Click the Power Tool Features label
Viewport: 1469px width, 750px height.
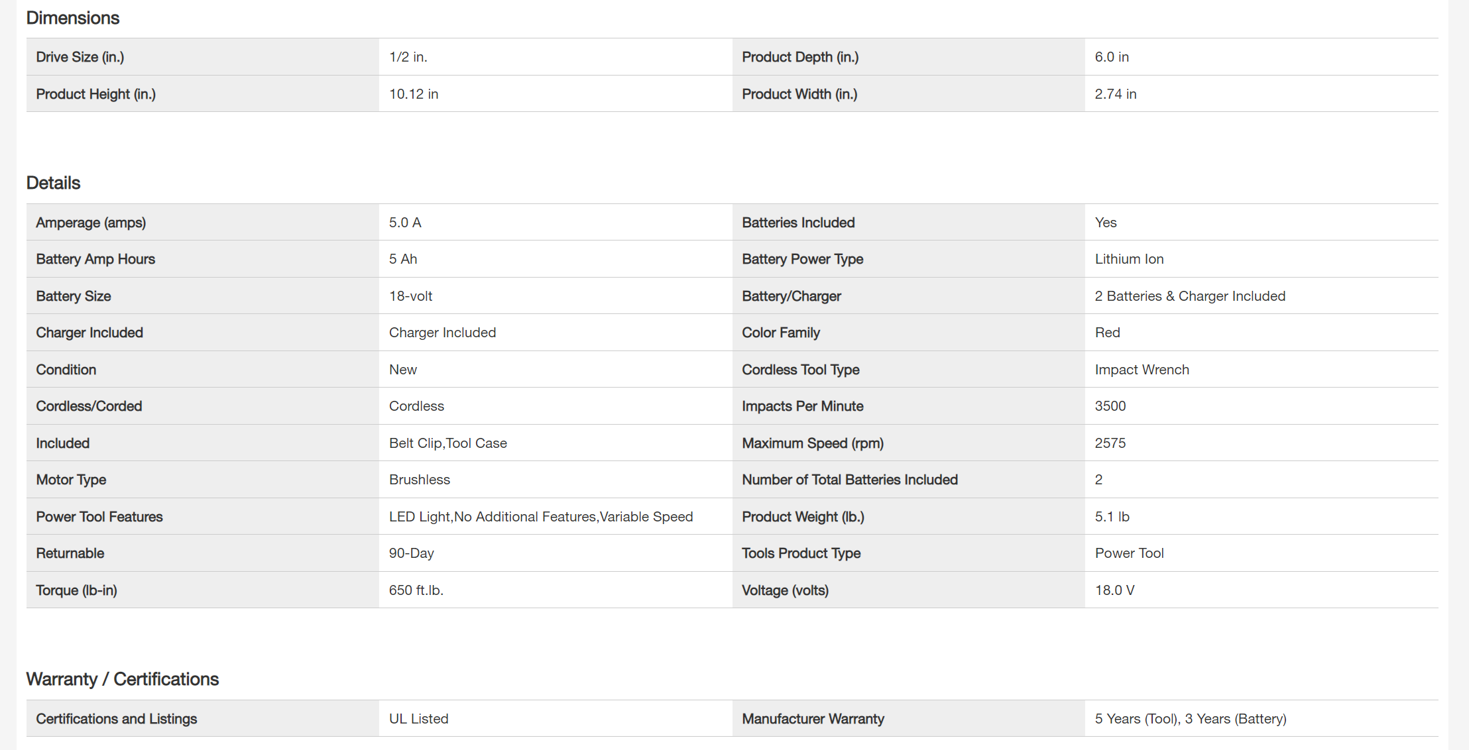[x=99, y=517]
